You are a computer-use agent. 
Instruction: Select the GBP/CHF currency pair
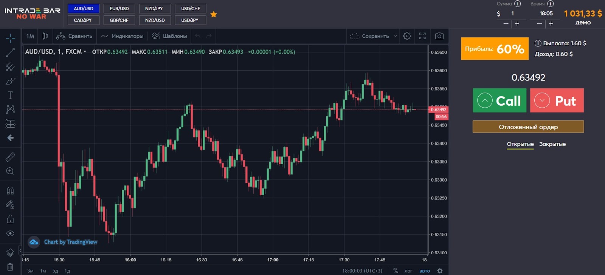(119, 20)
